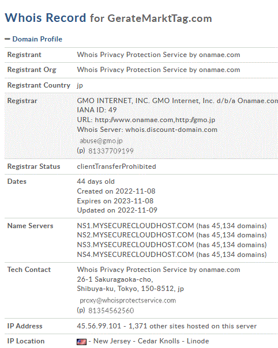Click the Tech Contact phone 81354562560
The height and width of the screenshot is (348, 278).
pos(111,311)
